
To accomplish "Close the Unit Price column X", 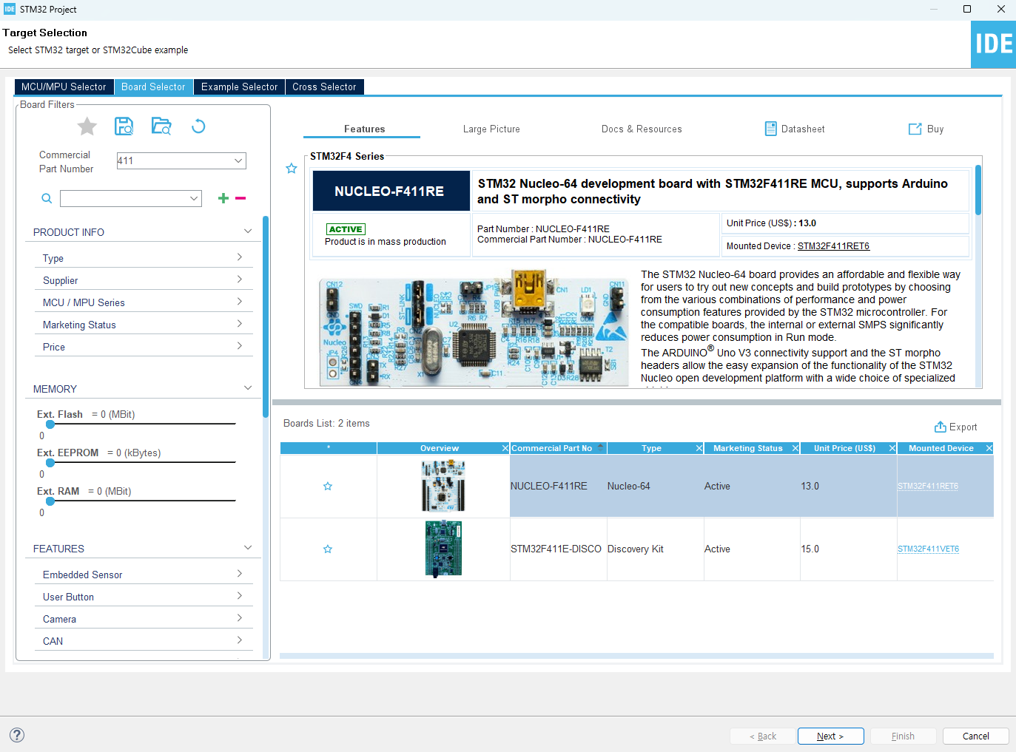I will tap(892, 448).
